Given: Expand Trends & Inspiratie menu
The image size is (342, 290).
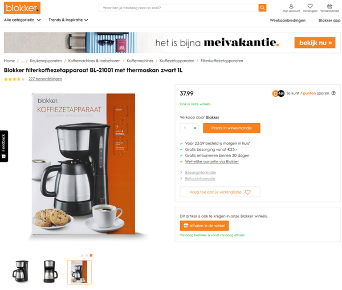Looking at the screenshot, I should point(68,20).
